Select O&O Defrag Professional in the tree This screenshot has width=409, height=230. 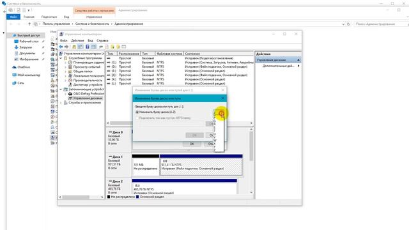point(88,94)
